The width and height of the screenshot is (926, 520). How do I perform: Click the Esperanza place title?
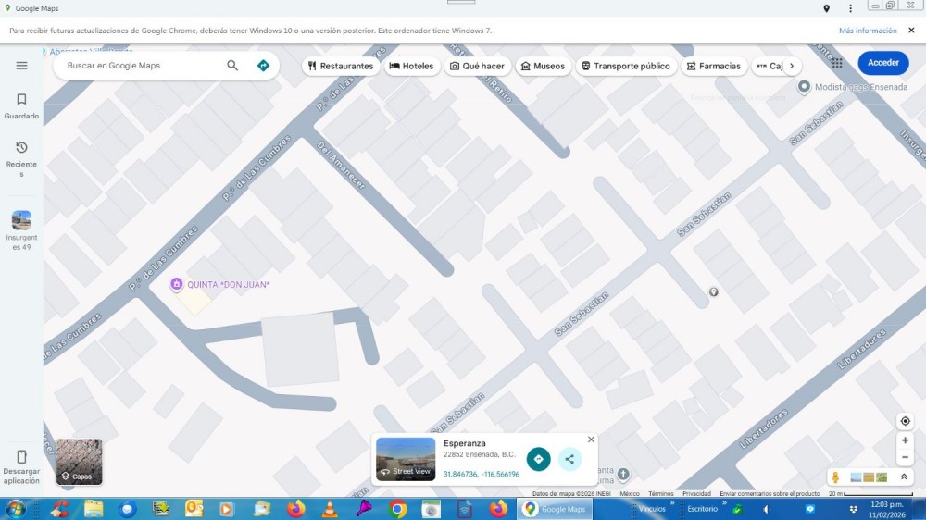(x=464, y=443)
